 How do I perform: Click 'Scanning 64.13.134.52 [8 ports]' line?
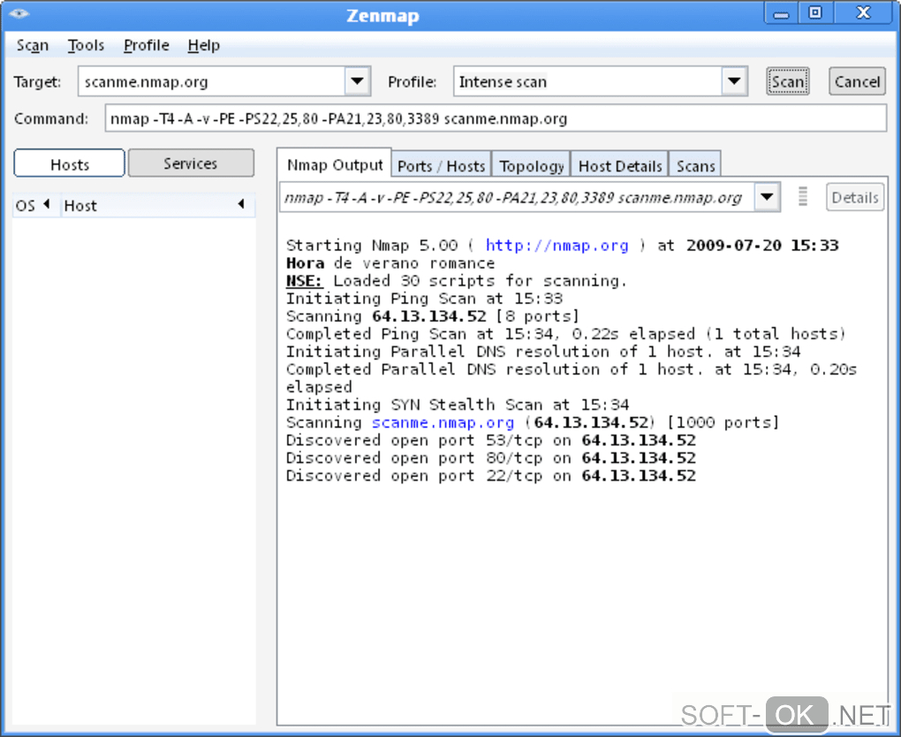tap(433, 316)
